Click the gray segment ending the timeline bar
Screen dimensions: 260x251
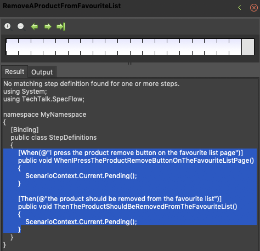pos(248,47)
